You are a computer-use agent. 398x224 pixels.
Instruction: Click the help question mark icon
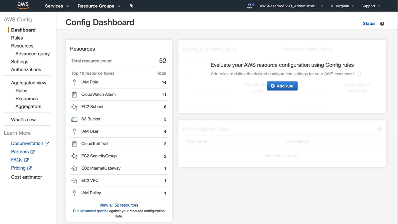click(x=382, y=24)
